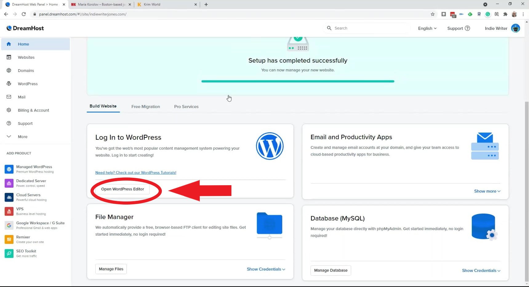The image size is (529, 287).
Task: Click the SEO Toolkit product icon
Action: click(x=9, y=253)
